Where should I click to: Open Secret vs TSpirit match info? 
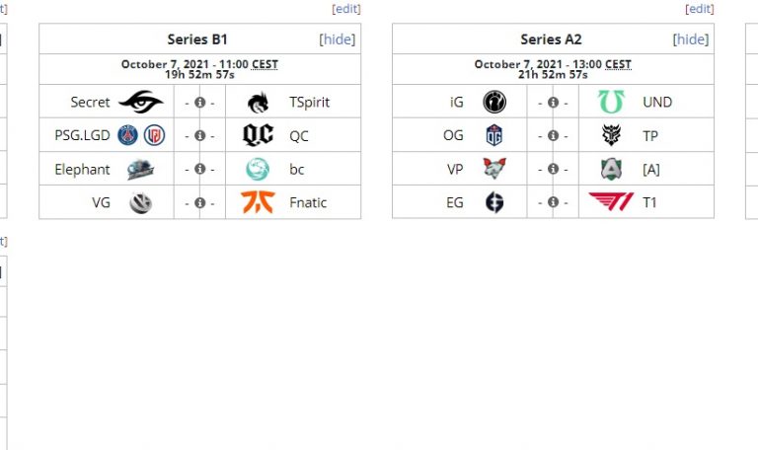(199, 103)
